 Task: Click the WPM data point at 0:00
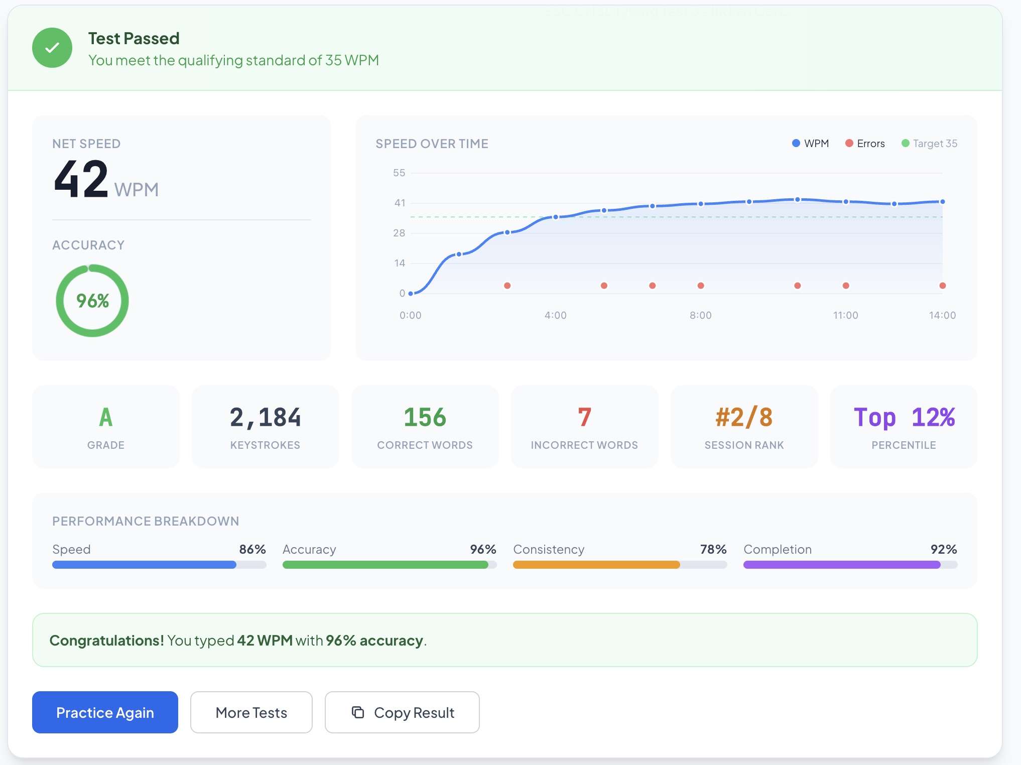pos(411,294)
